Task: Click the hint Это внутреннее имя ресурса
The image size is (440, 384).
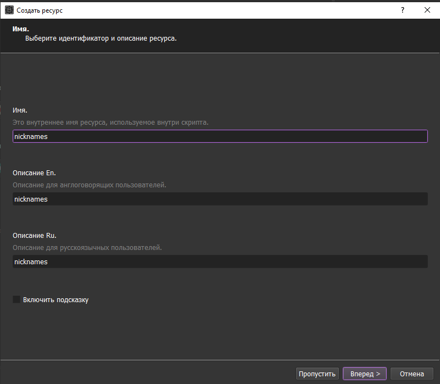Action: pos(110,122)
